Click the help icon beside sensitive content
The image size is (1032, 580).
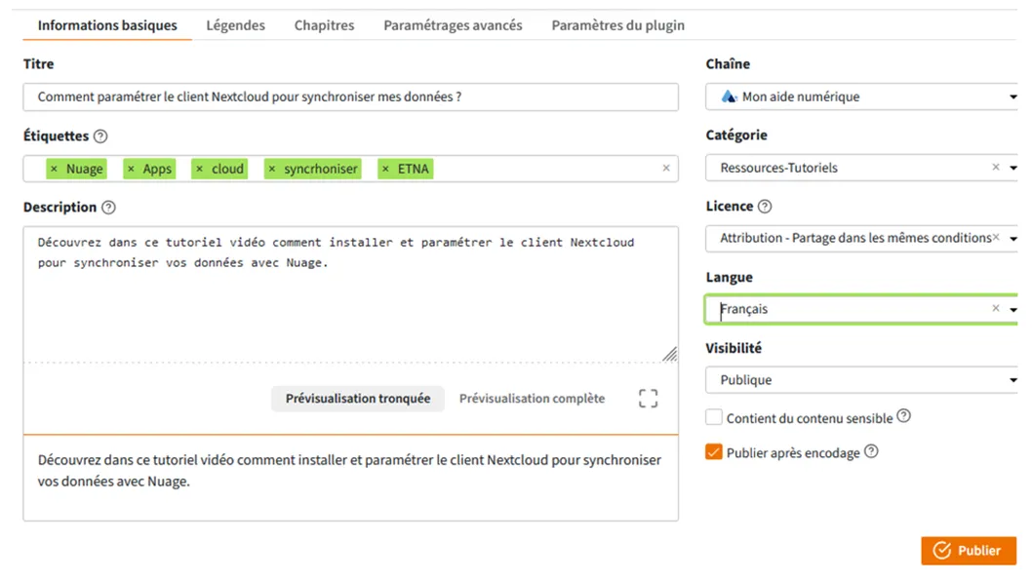(903, 415)
